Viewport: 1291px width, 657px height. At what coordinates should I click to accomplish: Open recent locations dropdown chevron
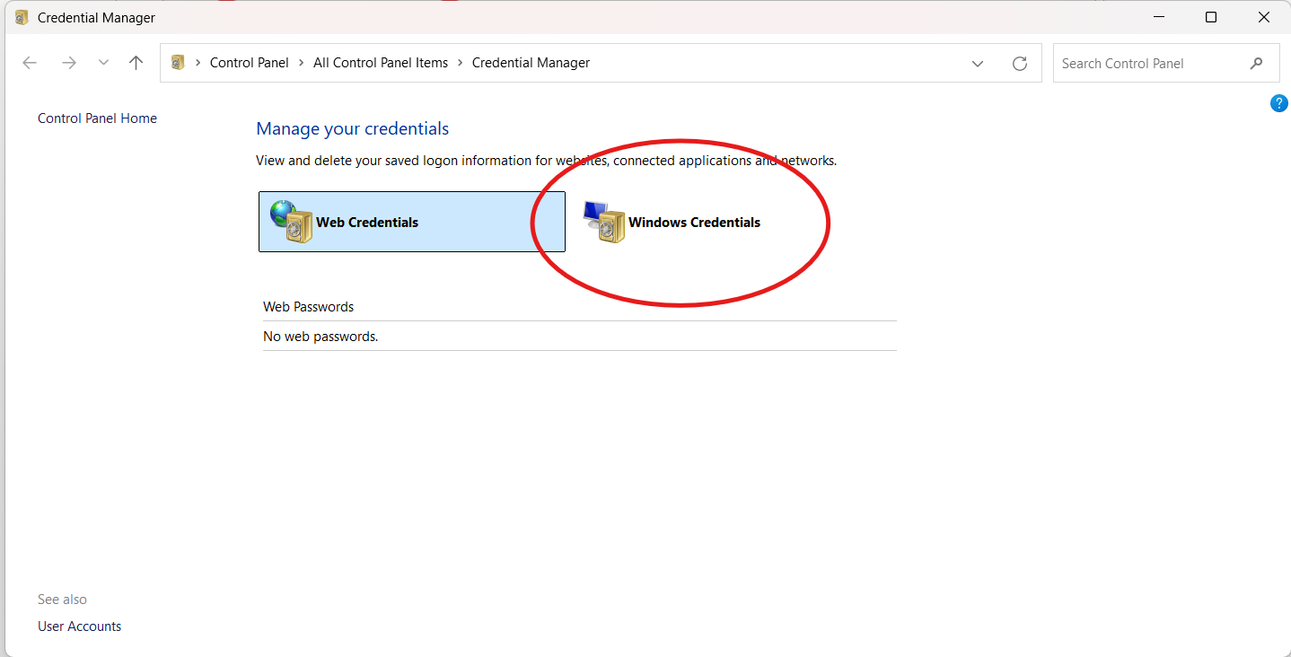pos(103,63)
